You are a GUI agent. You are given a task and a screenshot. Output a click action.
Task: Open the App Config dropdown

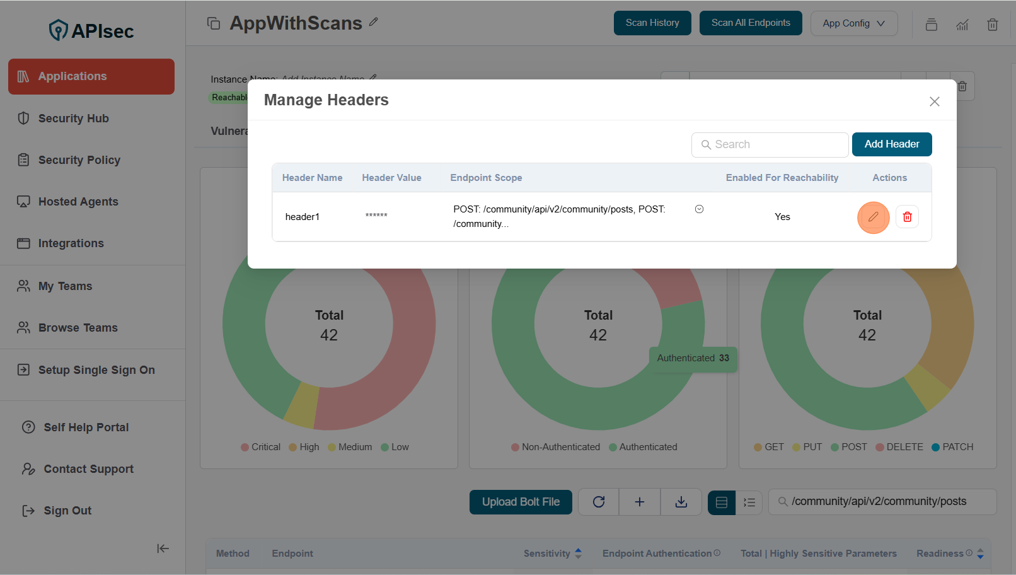(x=854, y=23)
